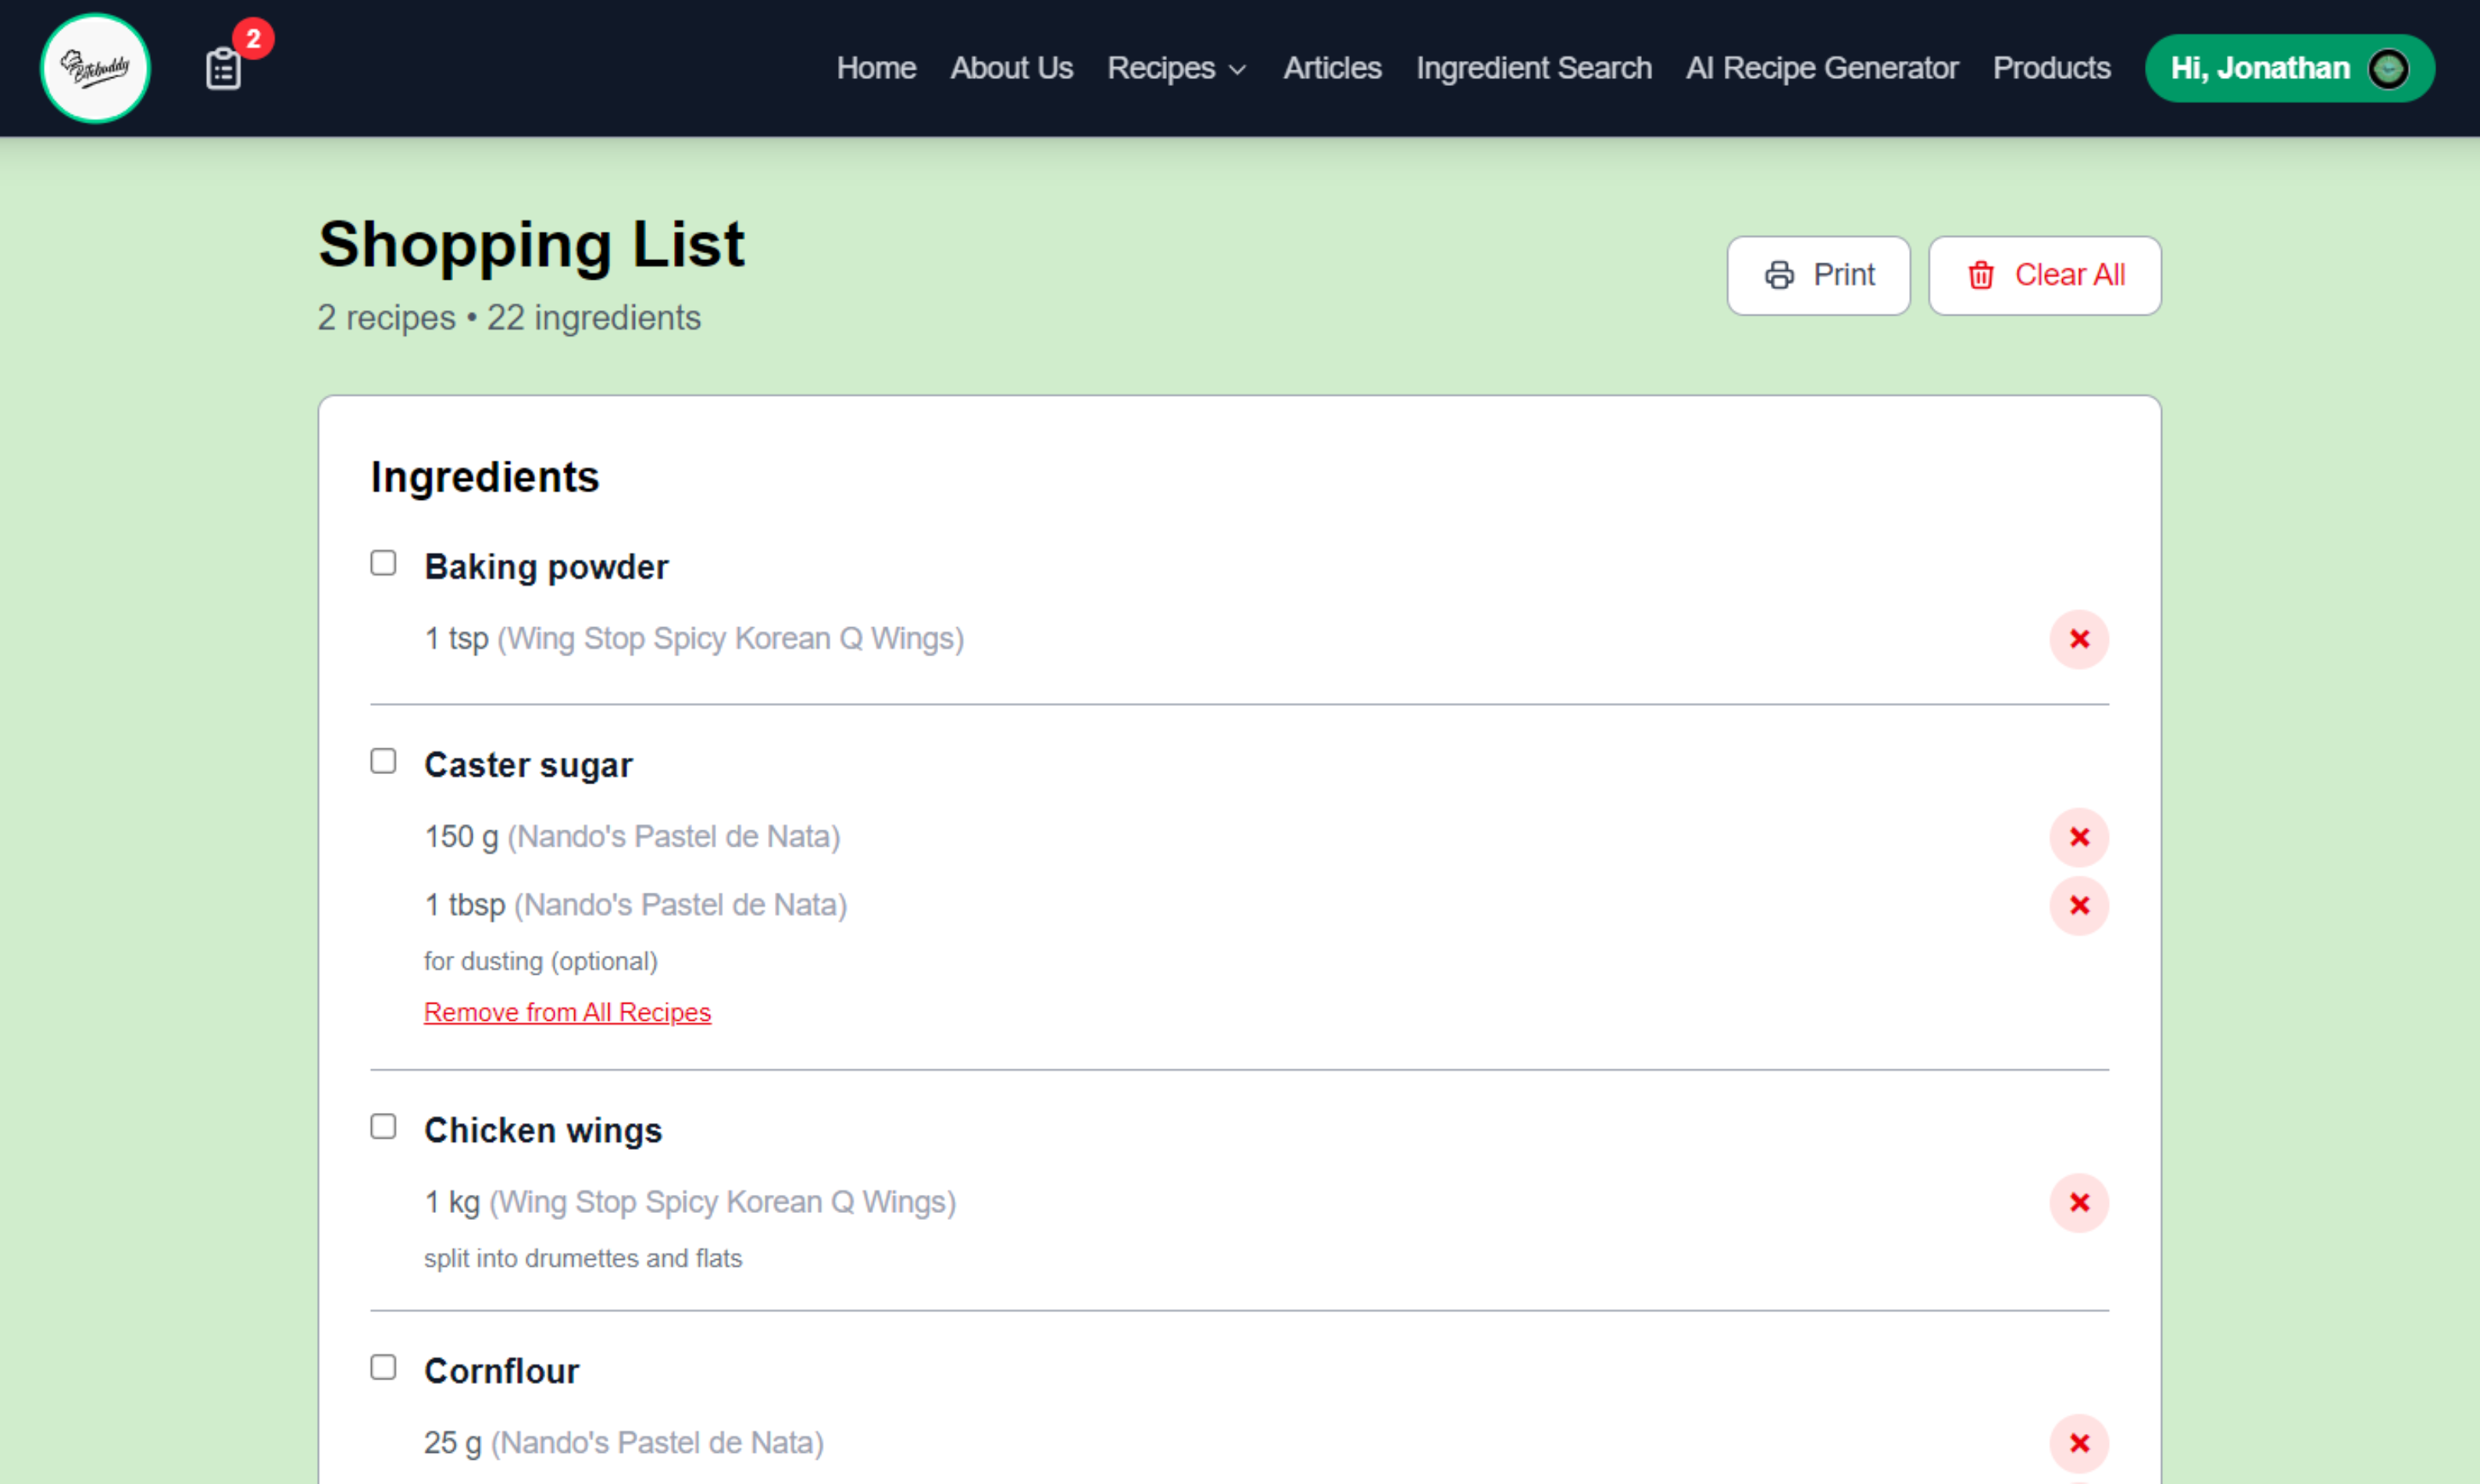Toggle the Cornflour checkbox
This screenshot has width=2480, height=1484.
[x=383, y=1367]
